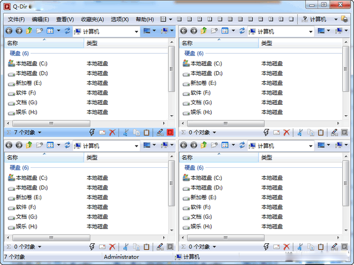Open the 文件(F) menu
This screenshot has width=354, height=265.
tap(16, 19)
